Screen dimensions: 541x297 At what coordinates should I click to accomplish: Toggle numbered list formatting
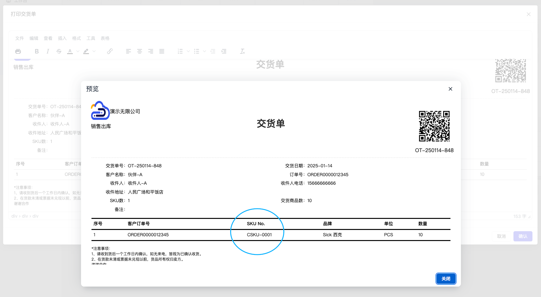tap(180, 51)
